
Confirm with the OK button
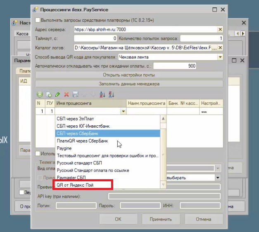[x=118, y=219]
